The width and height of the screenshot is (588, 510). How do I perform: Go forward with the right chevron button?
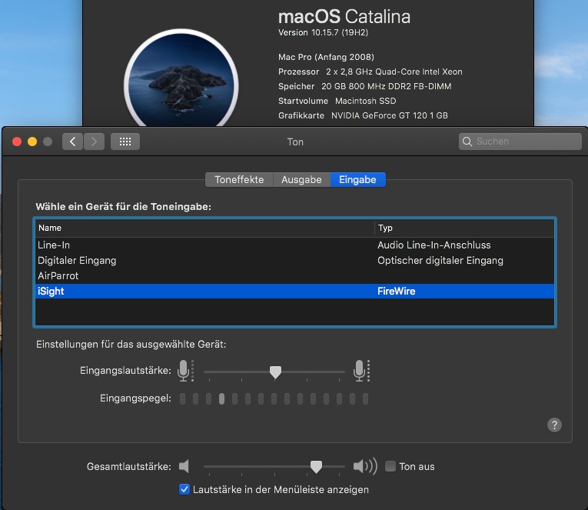pos(94,142)
